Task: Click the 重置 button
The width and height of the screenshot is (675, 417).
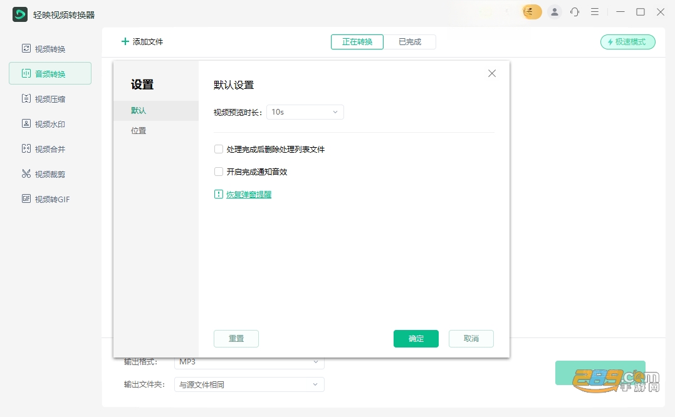Action: pyautogui.click(x=236, y=339)
